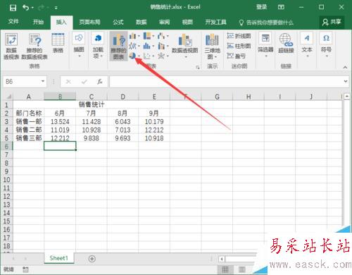This screenshot has height=275, width=352.
Task: Open the Symbols (符号) group
Action: click(x=326, y=45)
